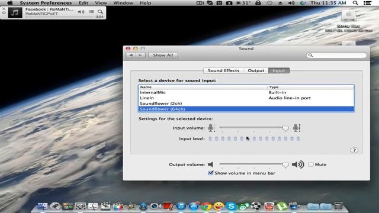
Task: Open iTunes from the dock
Action: coord(181,206)
